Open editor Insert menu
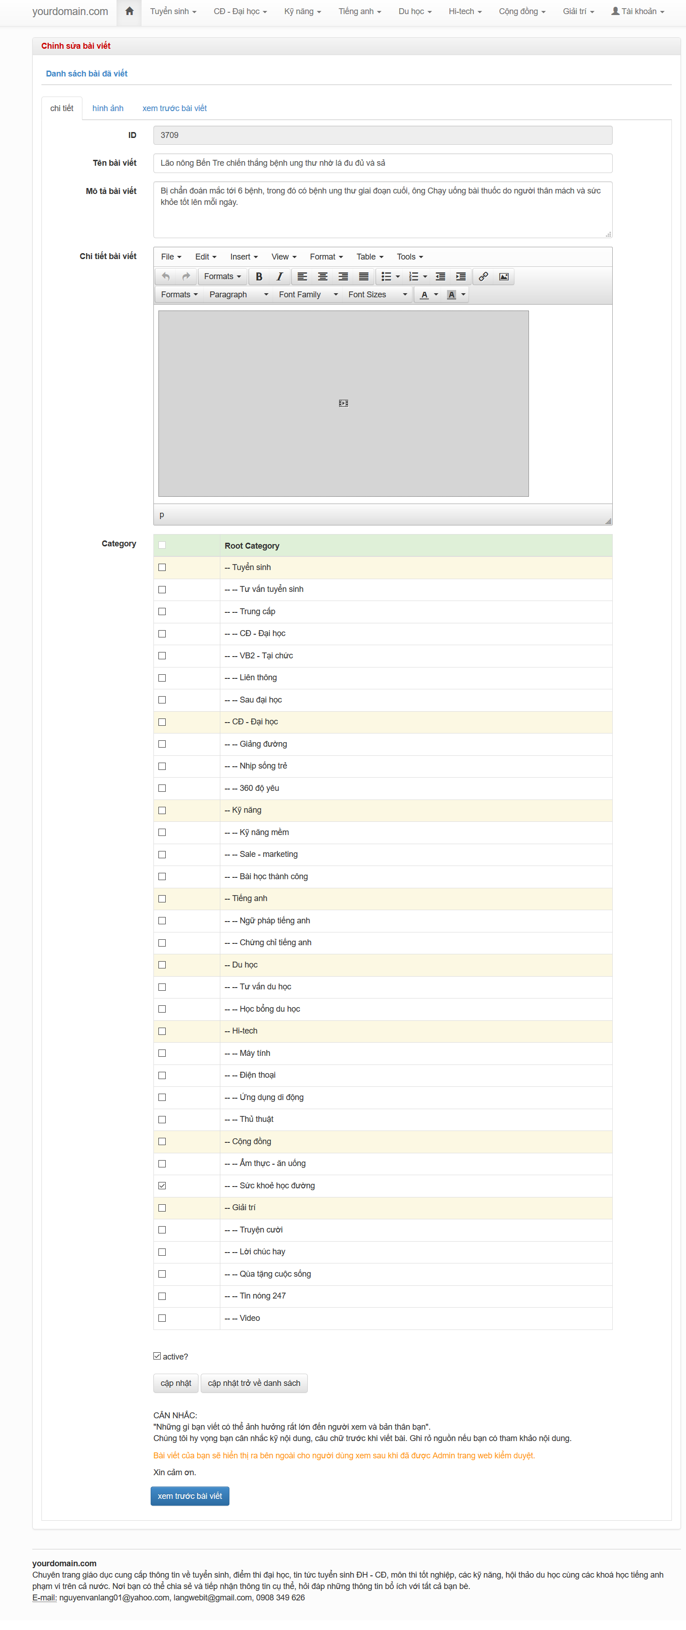The width and height of the screenshot is (686, 1630). (244, 257)
